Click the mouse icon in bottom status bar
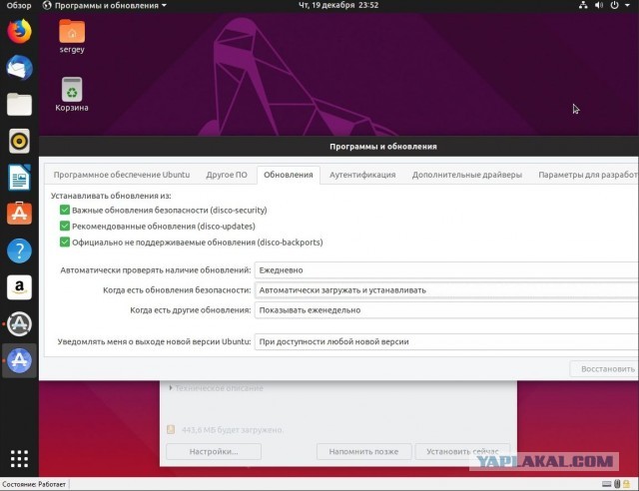The height and width of the screenshot is (491, 639). 617,484
